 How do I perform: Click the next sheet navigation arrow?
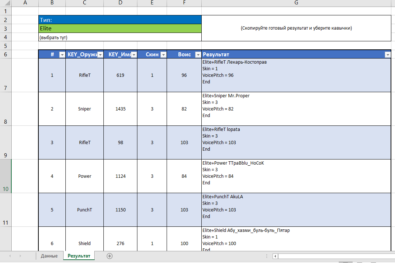[20, 256]
